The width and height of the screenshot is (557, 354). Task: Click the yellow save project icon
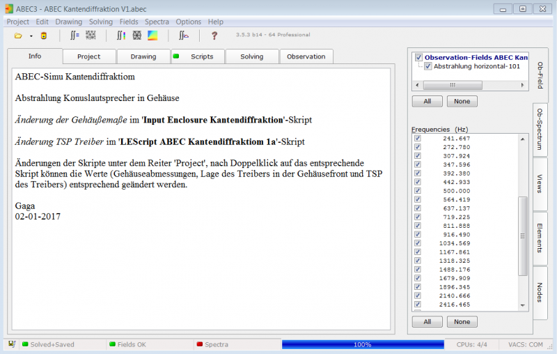[44, 36]
